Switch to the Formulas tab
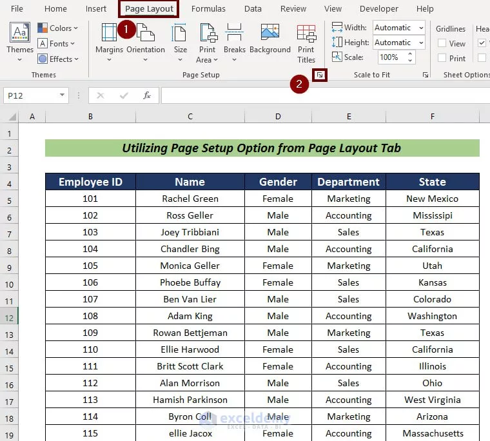The width and height of the screenshot is (490, 441). click(x=208, y=9)
